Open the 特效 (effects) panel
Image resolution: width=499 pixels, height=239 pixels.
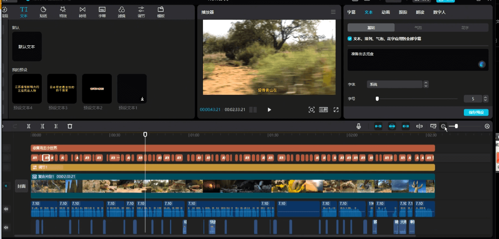pos(63,12)
